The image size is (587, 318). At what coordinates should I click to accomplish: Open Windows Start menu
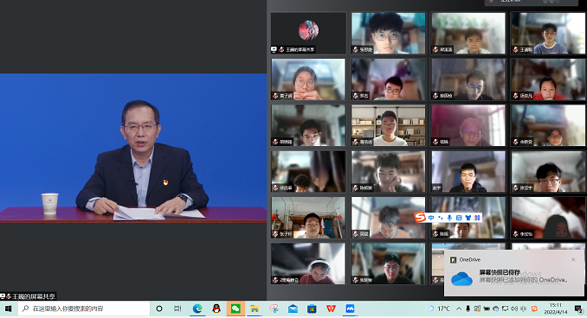(9, 308)
